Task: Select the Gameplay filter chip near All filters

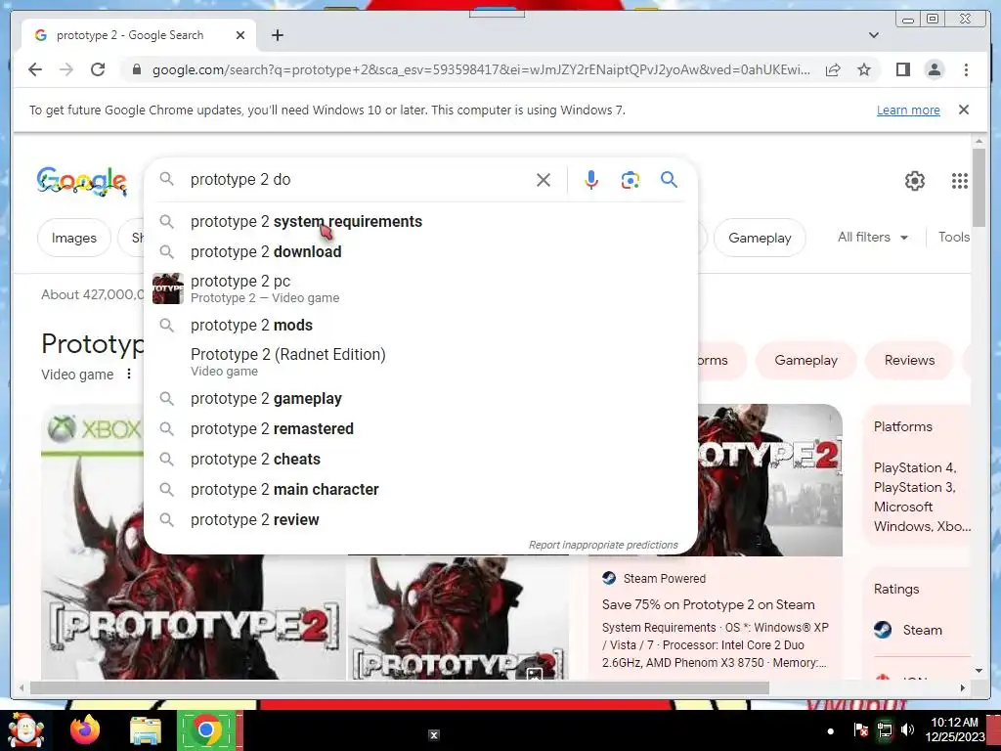Action: tap(760, 238)
